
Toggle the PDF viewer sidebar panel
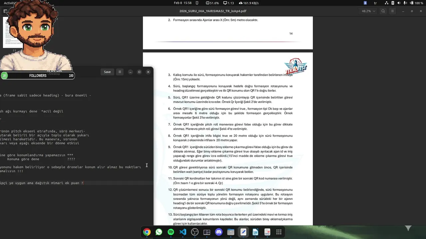click(x=5, y=11)
